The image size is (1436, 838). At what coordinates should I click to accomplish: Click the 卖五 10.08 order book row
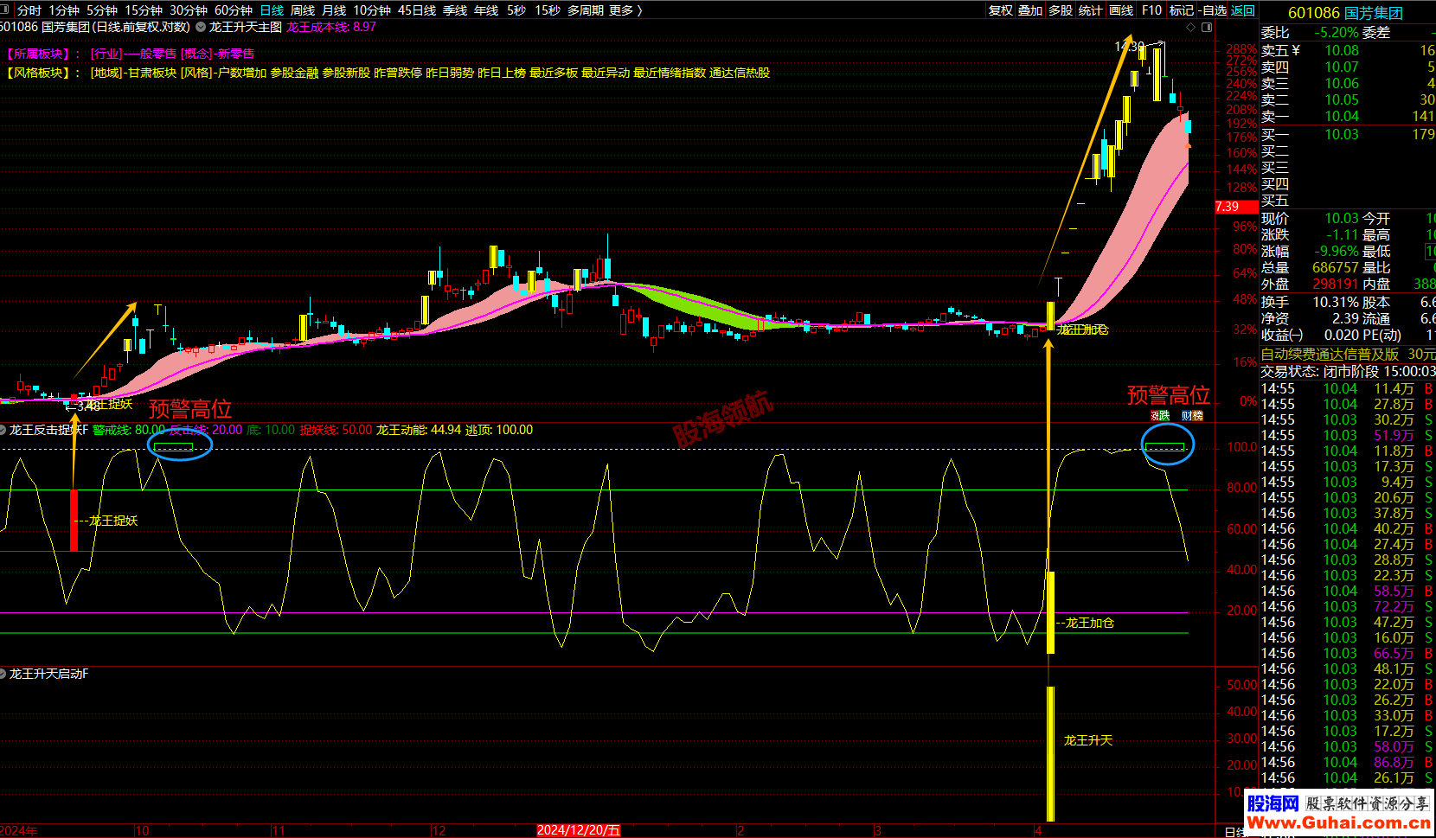pyautogui.click(x=1347, y=50)
